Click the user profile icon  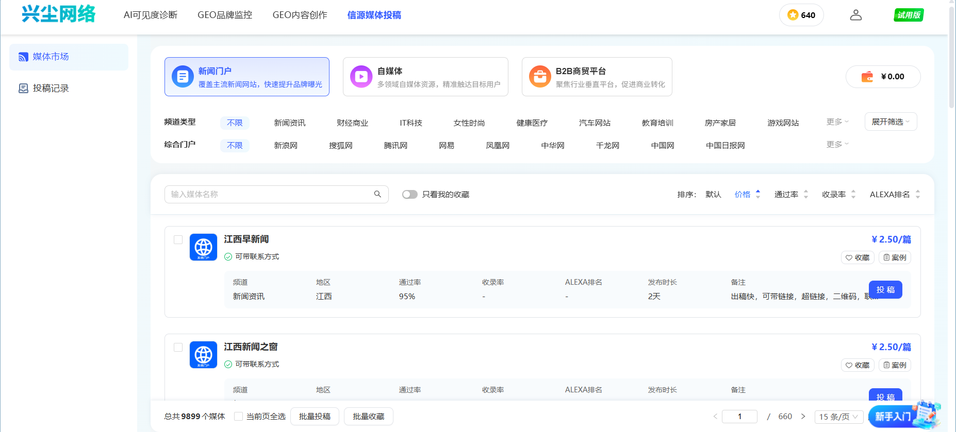856,15
